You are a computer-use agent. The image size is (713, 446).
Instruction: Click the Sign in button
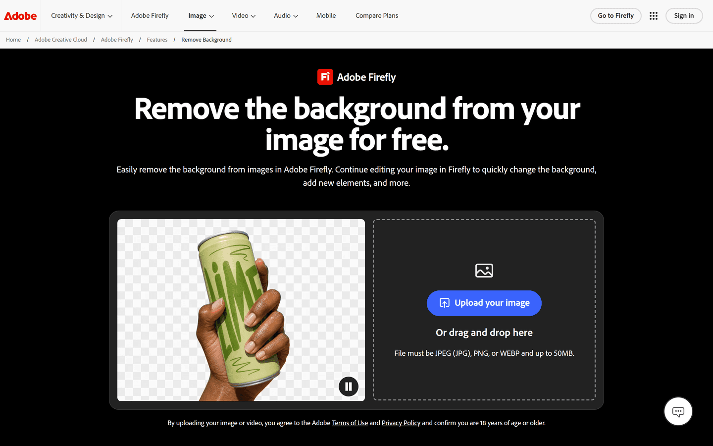pyautogui.click(x=684, y=16)
